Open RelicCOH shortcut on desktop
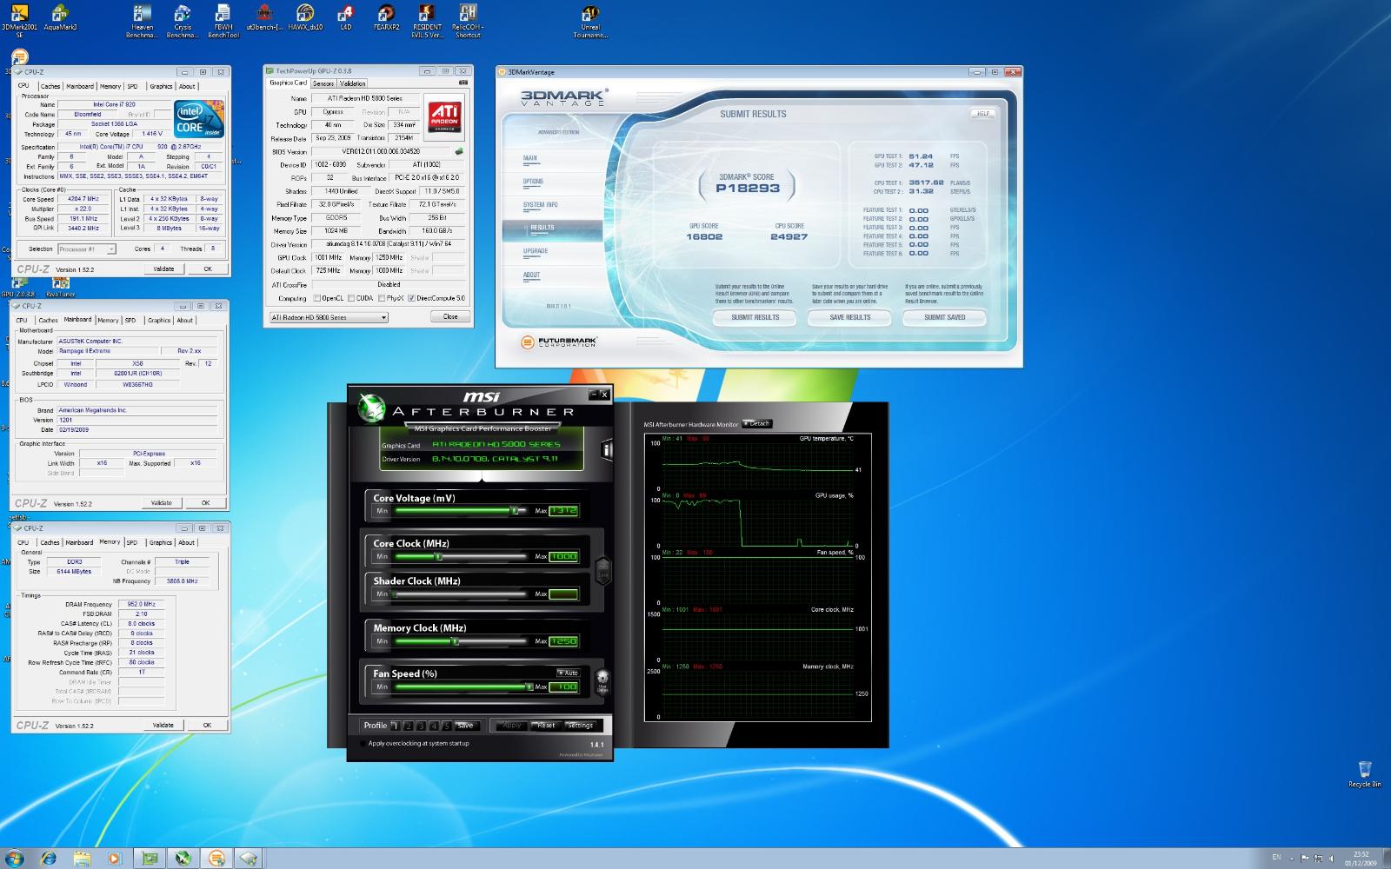1391x869 pixels. 468,21
